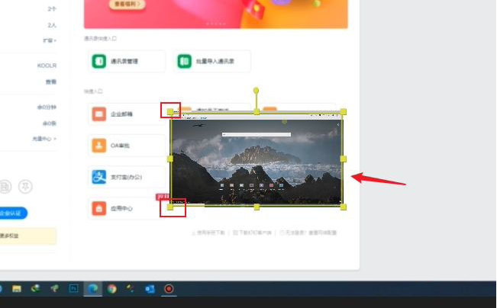Click the bottom-middle edge handle of selected image
The height and width of the screenshot is (308, 497).
pyautogui.click(x=257, y=207)
